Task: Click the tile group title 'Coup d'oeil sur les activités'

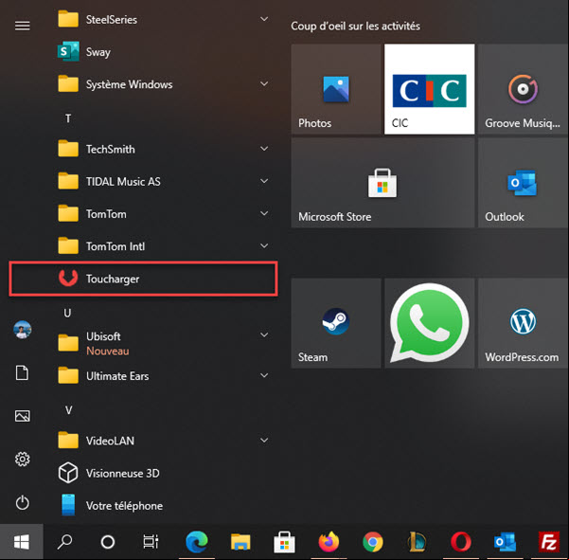Action: (x=355, y=27)
